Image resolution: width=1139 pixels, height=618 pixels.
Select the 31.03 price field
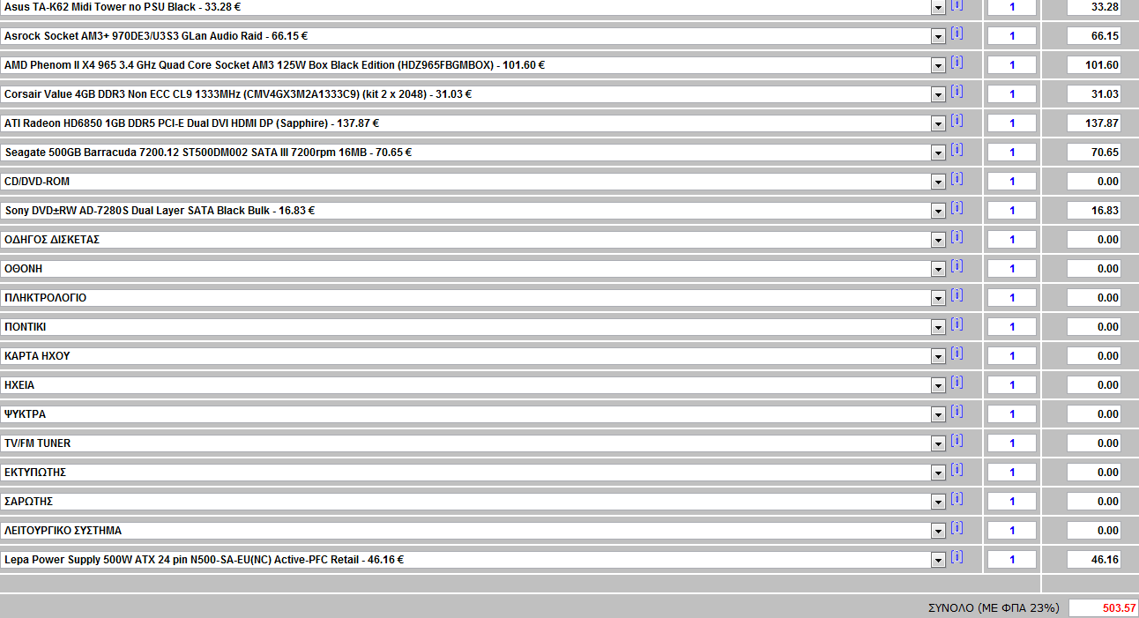tap(1094, 94)
